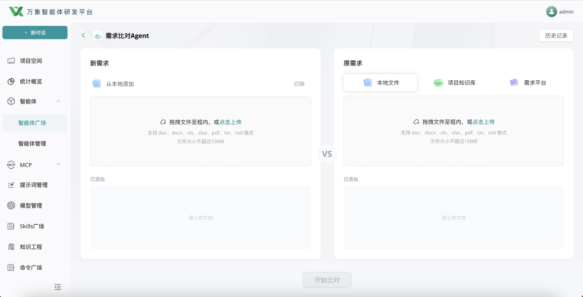Viewport: 583px width, 297px height.
Task: Expand the MCP menu chevron
Action: coord(59,164)
